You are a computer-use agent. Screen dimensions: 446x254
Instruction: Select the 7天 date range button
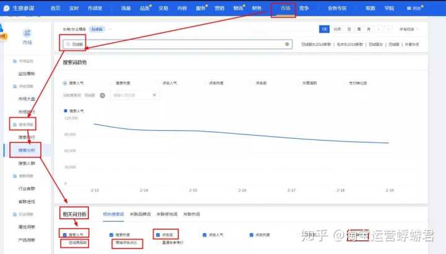click(324, 29)
